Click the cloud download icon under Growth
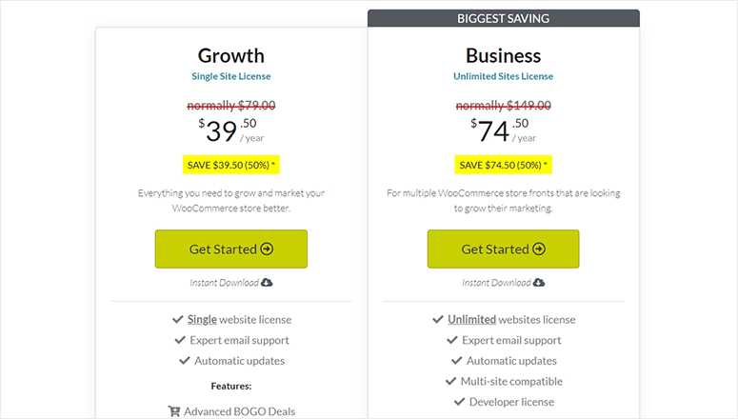The height and width of the screenshot is (419, 738). [x=267, y=283]
